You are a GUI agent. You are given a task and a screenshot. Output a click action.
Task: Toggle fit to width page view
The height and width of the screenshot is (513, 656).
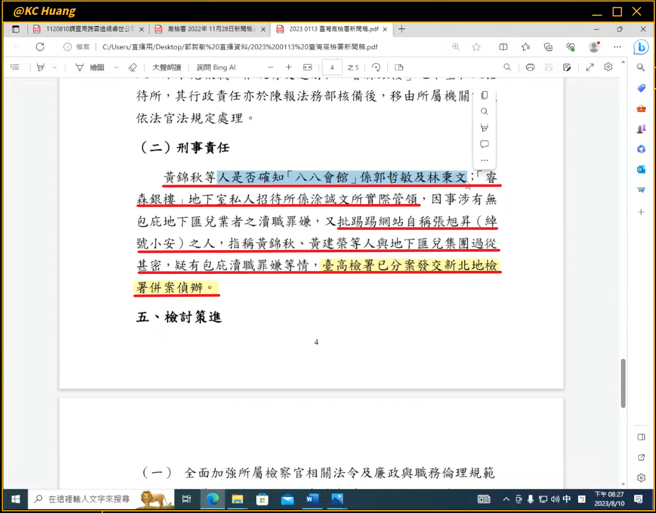308,67
